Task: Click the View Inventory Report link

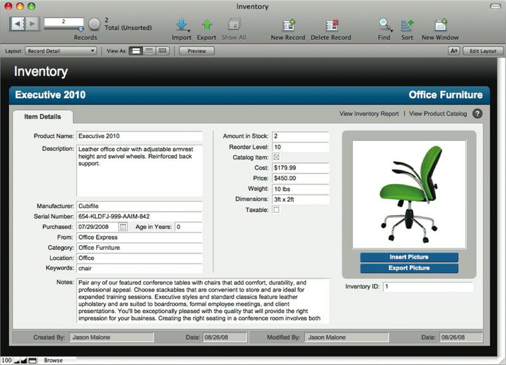Action: pos(369,114)
